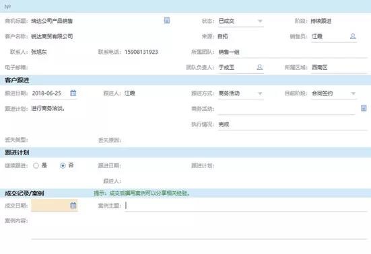
Task: Click the 所属团队 field showing 销售一组
Action: (292, 52)
